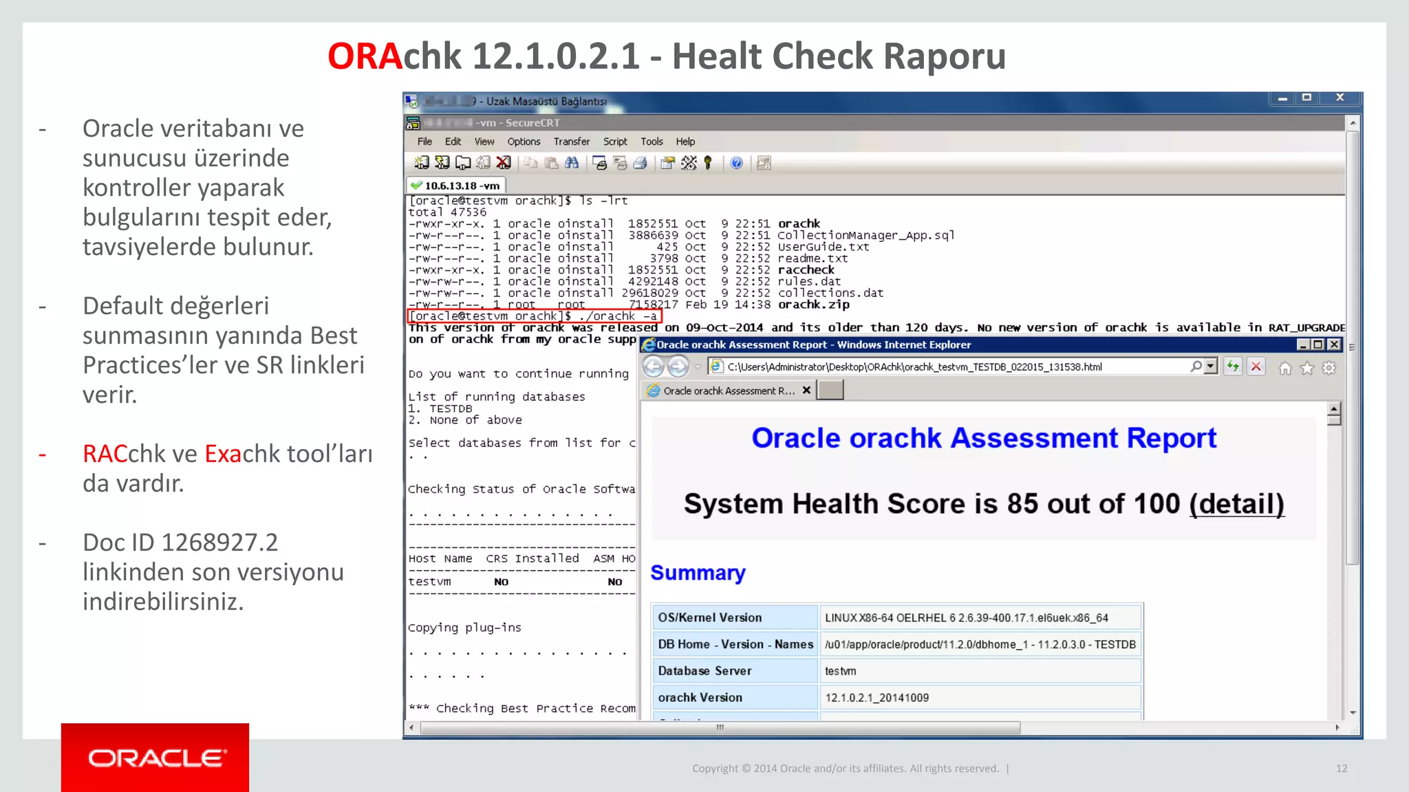Click the LINUX X86-64 OELRHEL kernel value
Screen dimensions: 1409x792
click(966, 618)
